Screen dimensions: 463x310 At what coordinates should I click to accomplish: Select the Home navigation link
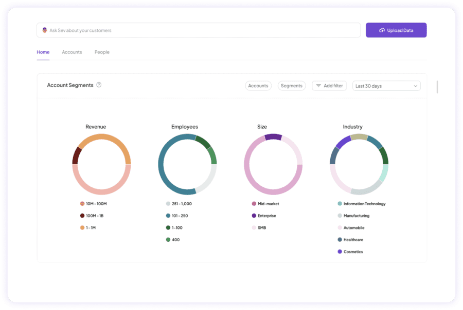coord(43,52)
